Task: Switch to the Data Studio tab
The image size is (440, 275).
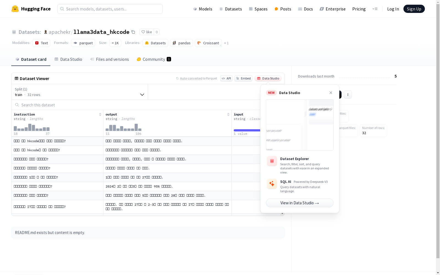Action: 68,59
